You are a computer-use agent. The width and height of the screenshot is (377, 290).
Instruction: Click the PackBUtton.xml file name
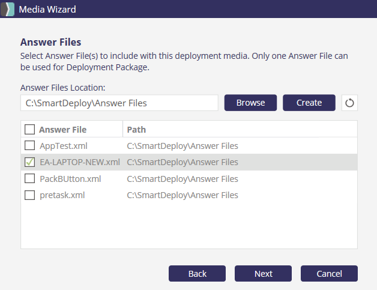click(x=70, y=178)
